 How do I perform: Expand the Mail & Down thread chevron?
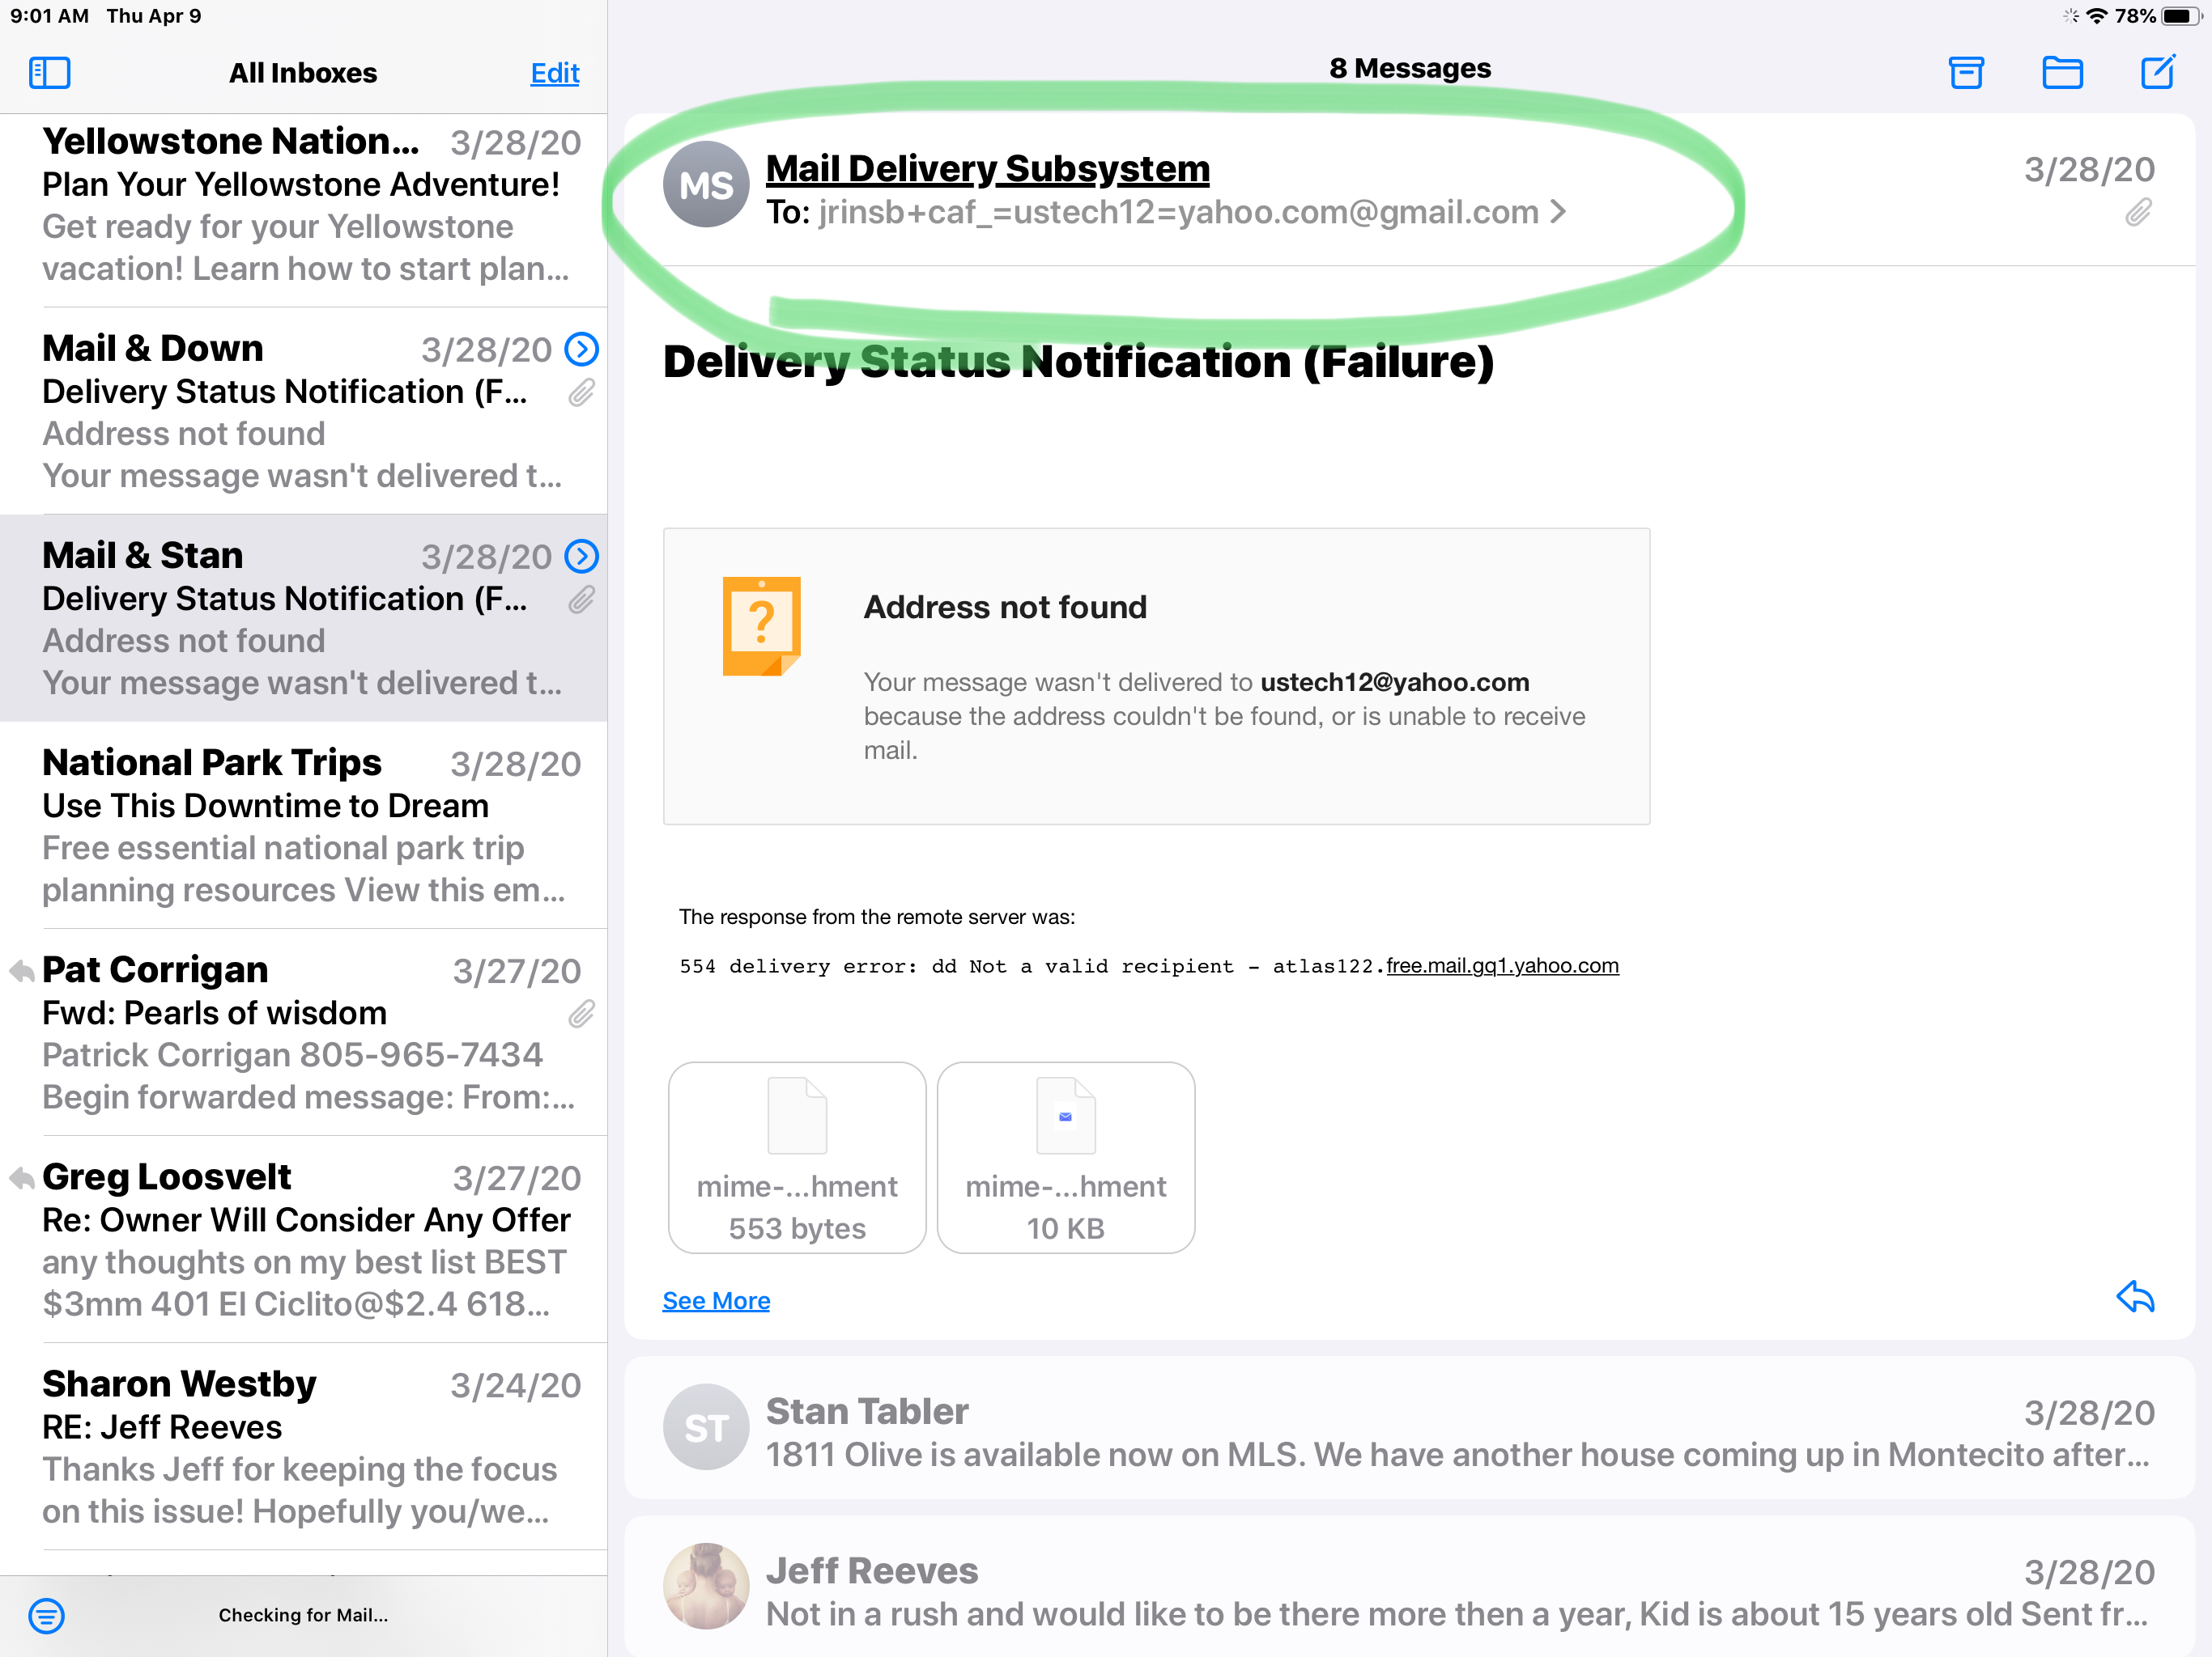581,349
